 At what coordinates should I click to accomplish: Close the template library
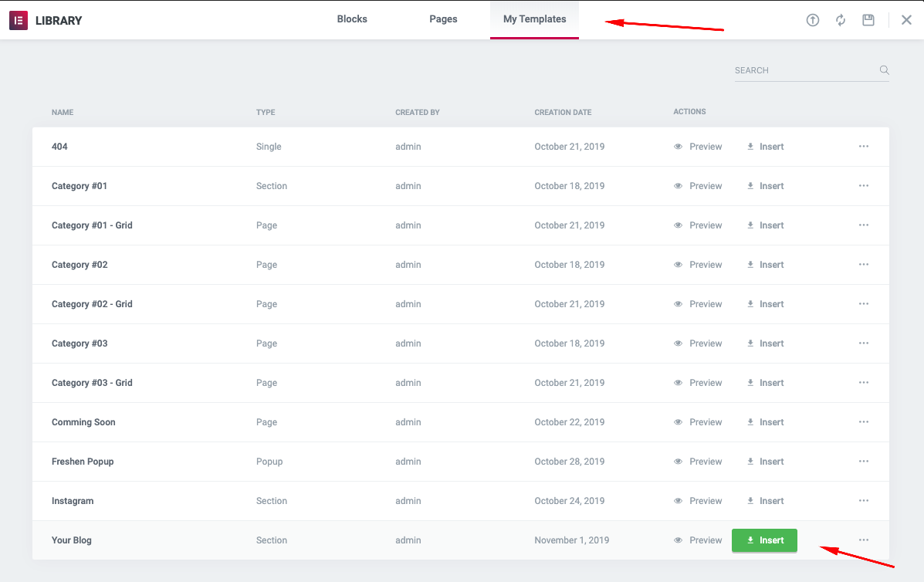click(906, 20)
